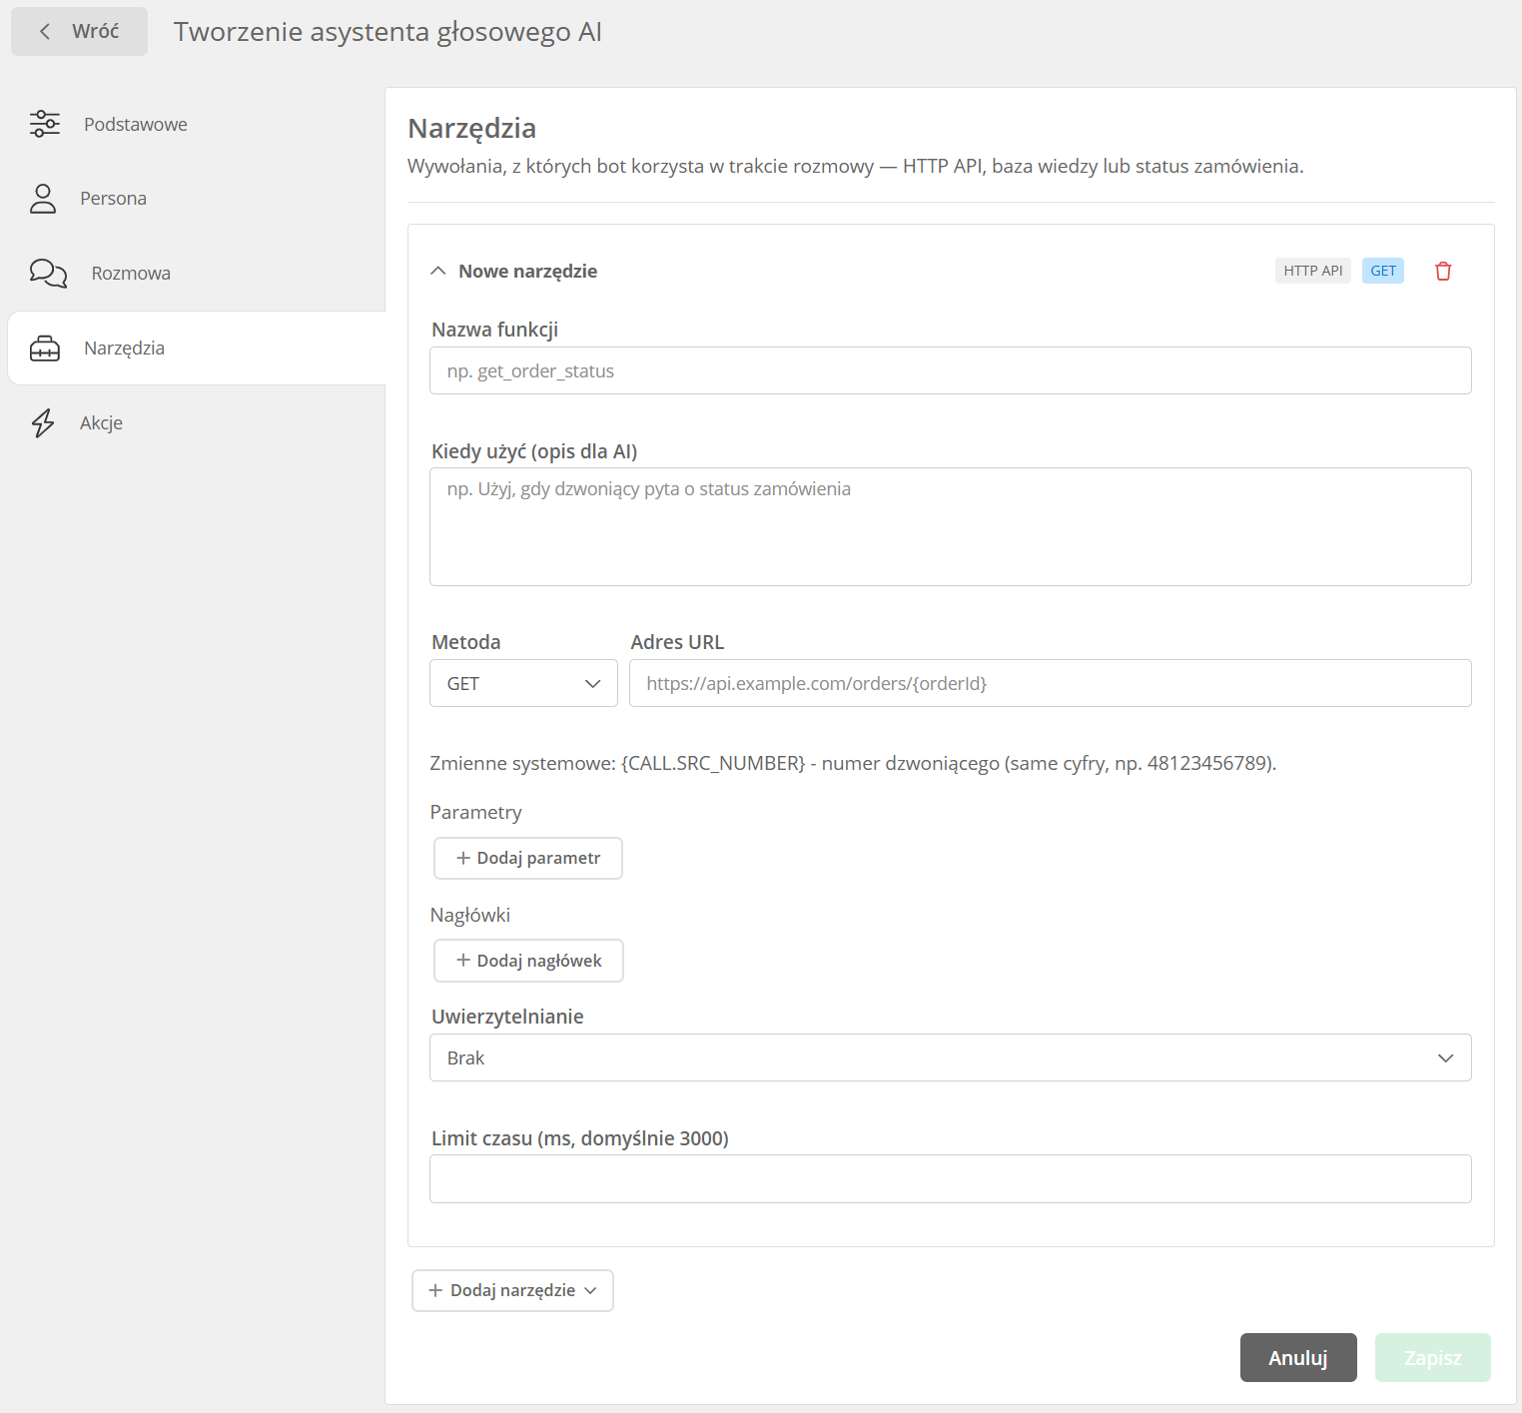Click the Tworzenie asystenta głosowego AI title
Screen dimensions: 1522x1413
click(387, 31)
